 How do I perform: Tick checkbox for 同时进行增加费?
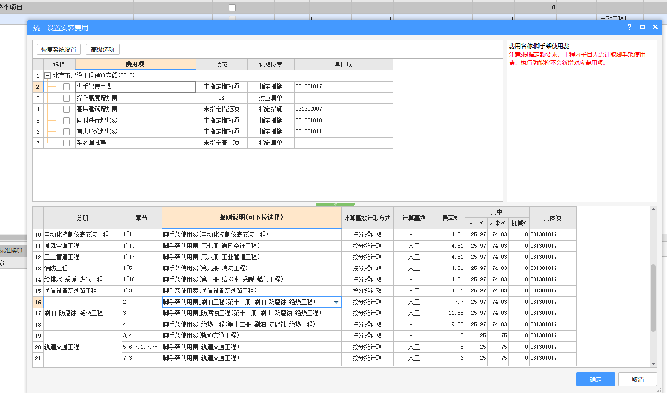(67, 121)
